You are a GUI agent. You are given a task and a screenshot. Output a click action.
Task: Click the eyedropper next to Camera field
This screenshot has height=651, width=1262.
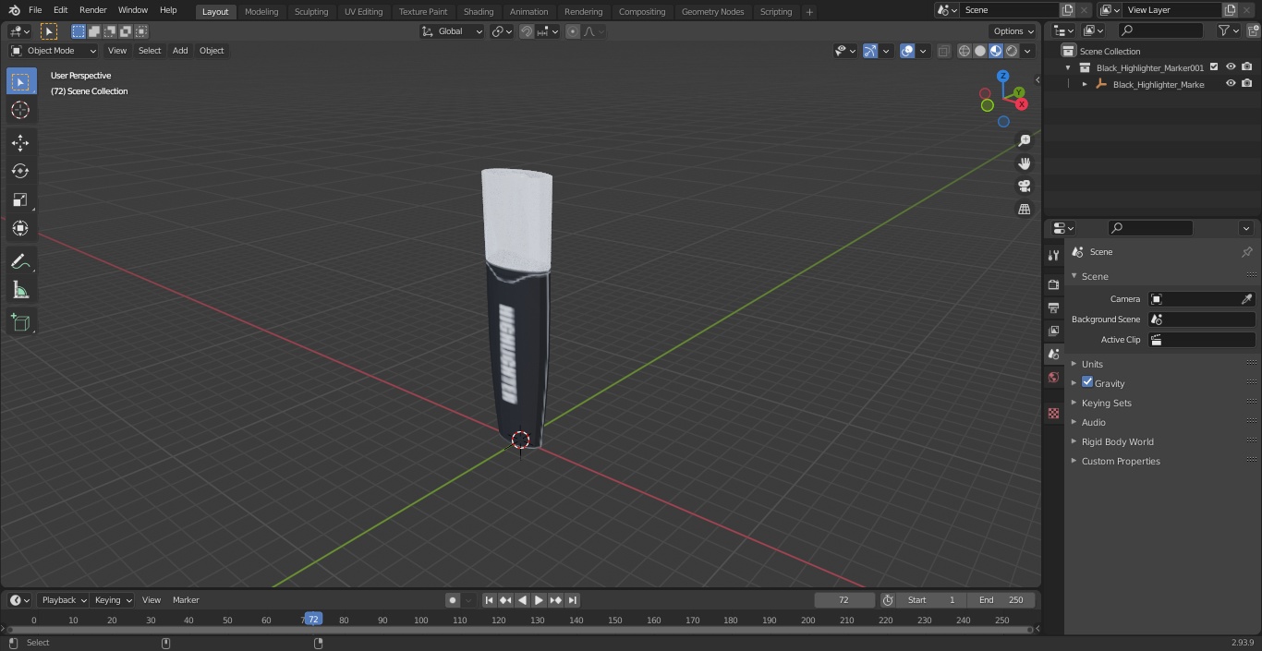[1246, 299]
